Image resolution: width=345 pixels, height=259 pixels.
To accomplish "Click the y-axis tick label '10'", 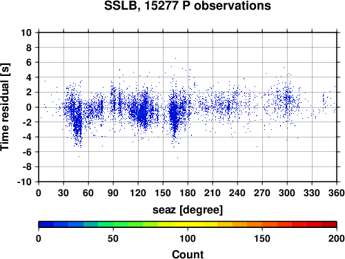I will coord(26,32).
